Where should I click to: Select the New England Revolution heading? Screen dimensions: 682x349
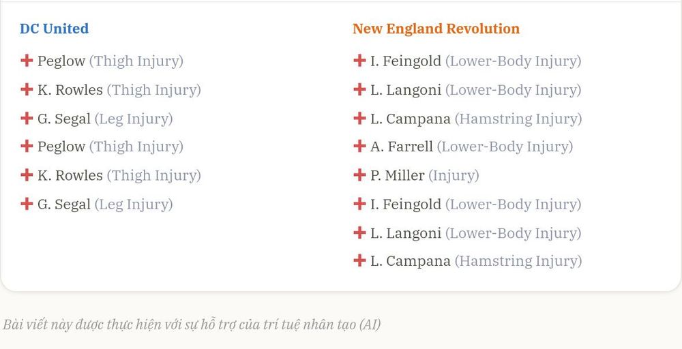(436, 29)
